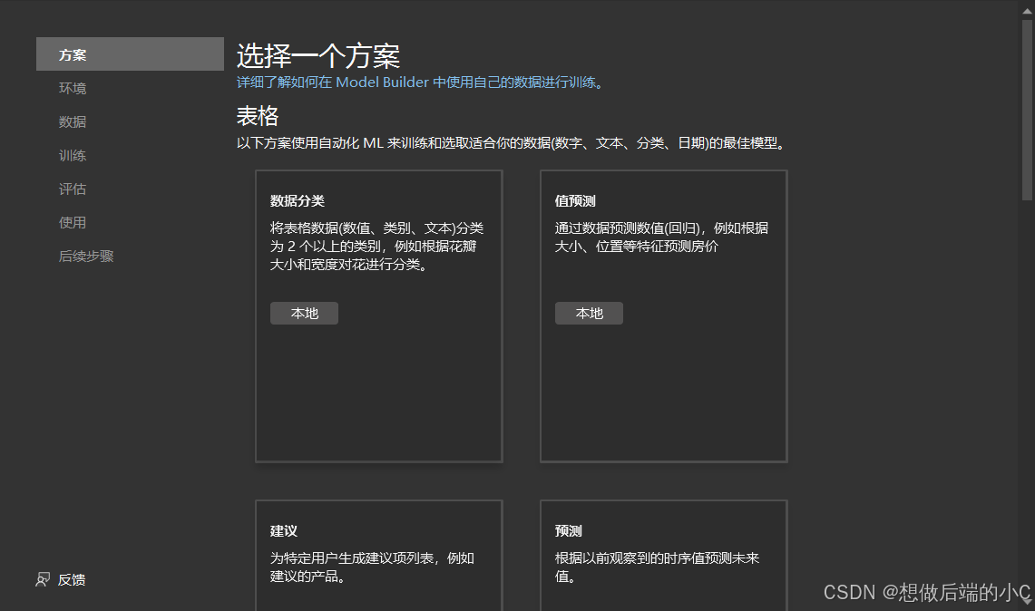Switch to the 训练 step
Viewport: 1035px width, 611px height.
coord(73,156)
